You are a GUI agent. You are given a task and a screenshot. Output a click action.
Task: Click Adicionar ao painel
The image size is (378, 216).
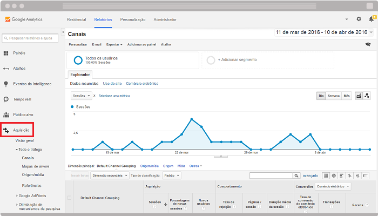coord(141,45)
